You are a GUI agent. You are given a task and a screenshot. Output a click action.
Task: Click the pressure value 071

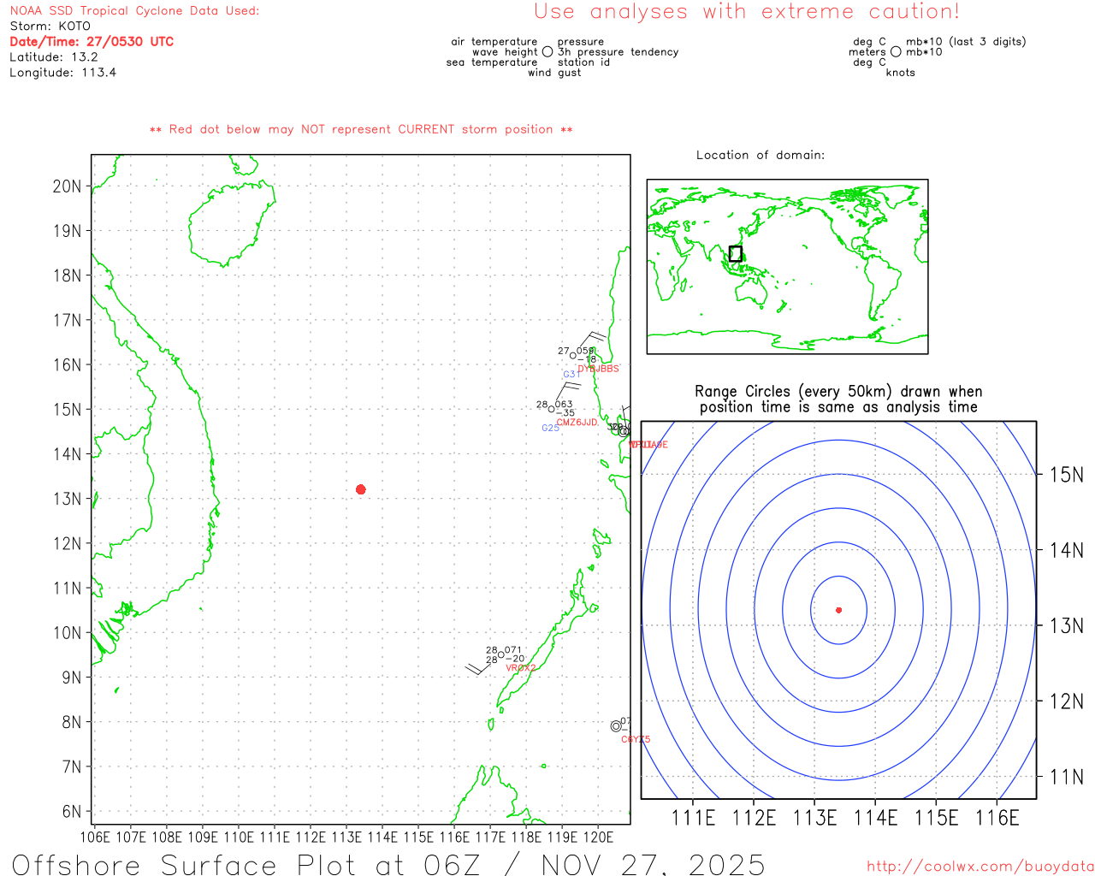pyautogui.click(x=513, y=650)
